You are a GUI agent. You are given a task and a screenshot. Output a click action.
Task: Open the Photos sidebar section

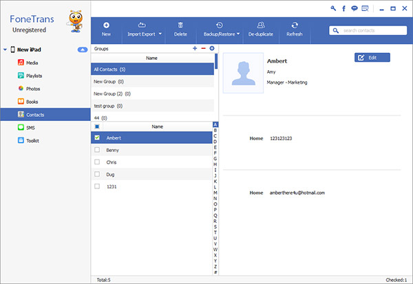[x=33, y=89]
